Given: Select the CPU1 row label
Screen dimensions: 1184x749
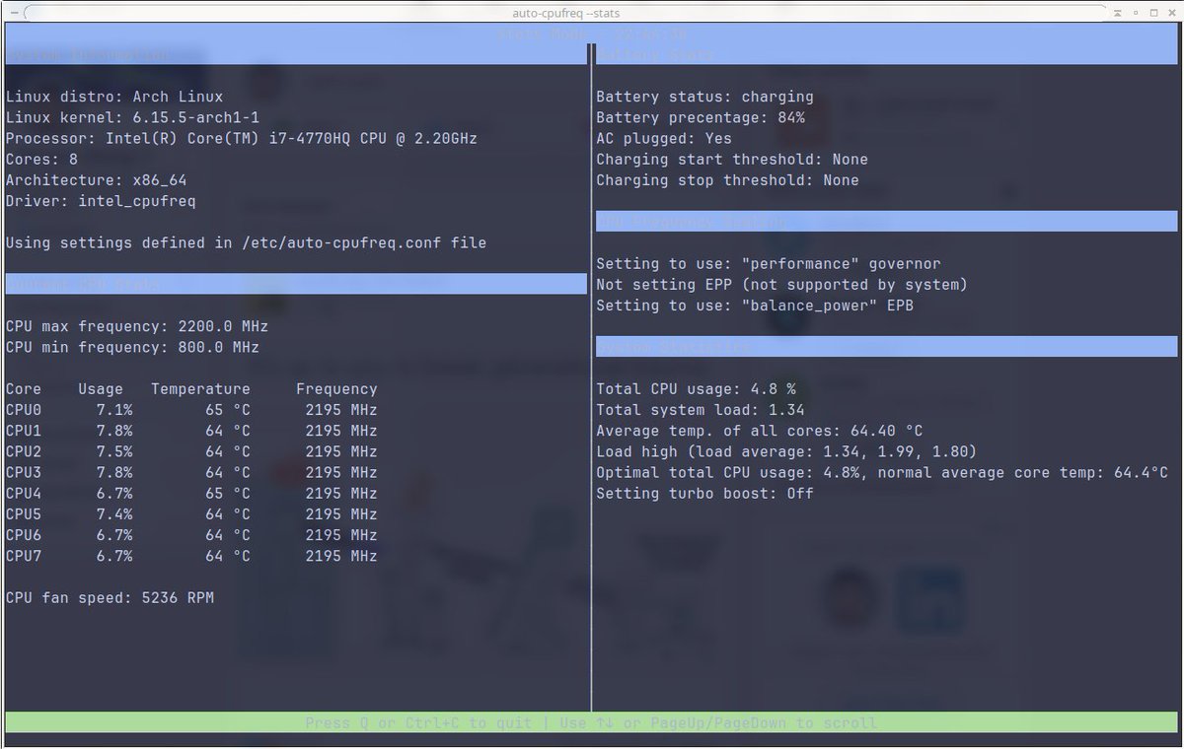Looking at the screenshot, I should pos(24,431).
